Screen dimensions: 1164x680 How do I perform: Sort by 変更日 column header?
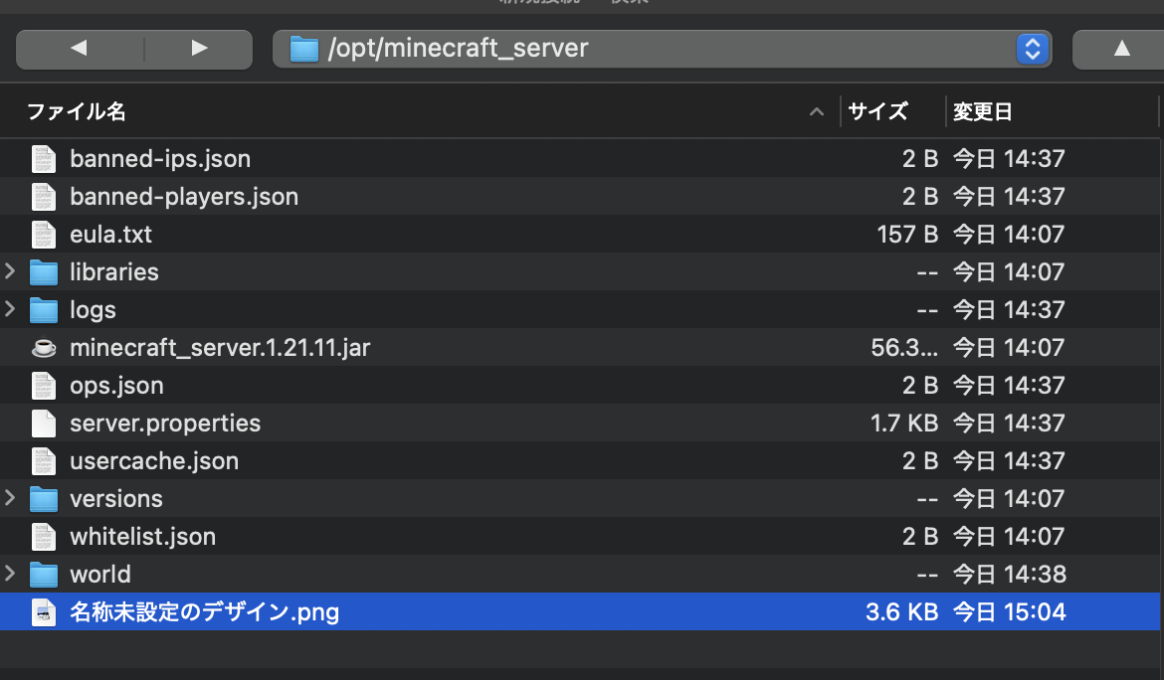coord(982,112)
